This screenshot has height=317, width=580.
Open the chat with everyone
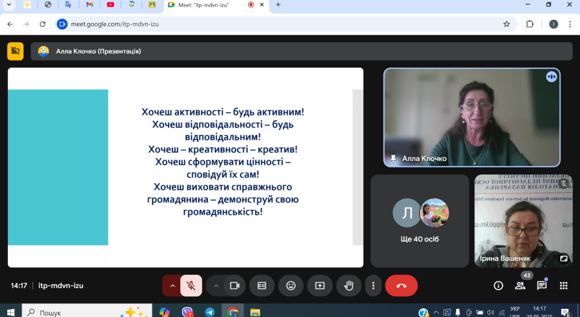[x=542, y=286]
